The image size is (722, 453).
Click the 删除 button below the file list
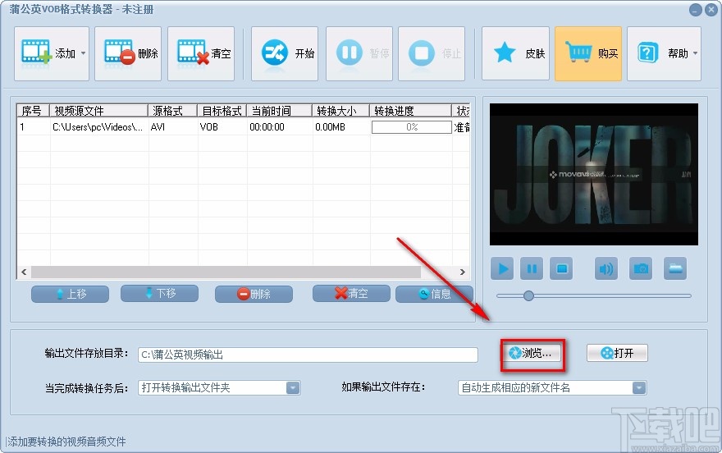point(254,294)
